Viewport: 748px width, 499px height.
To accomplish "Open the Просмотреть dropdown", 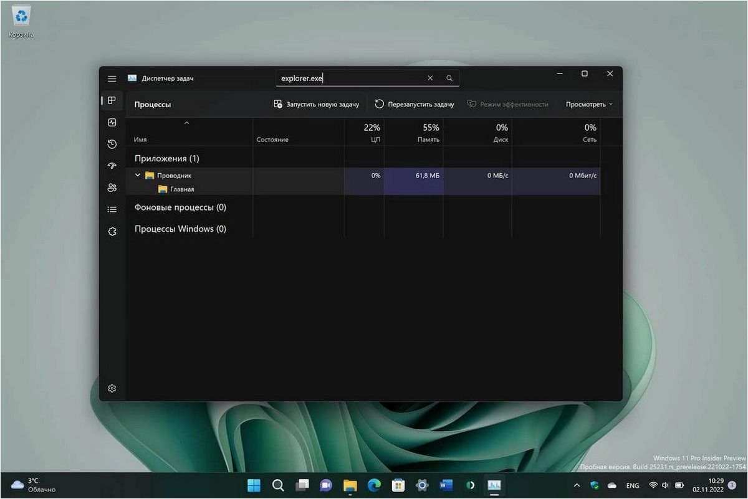I will click(589, 104).
